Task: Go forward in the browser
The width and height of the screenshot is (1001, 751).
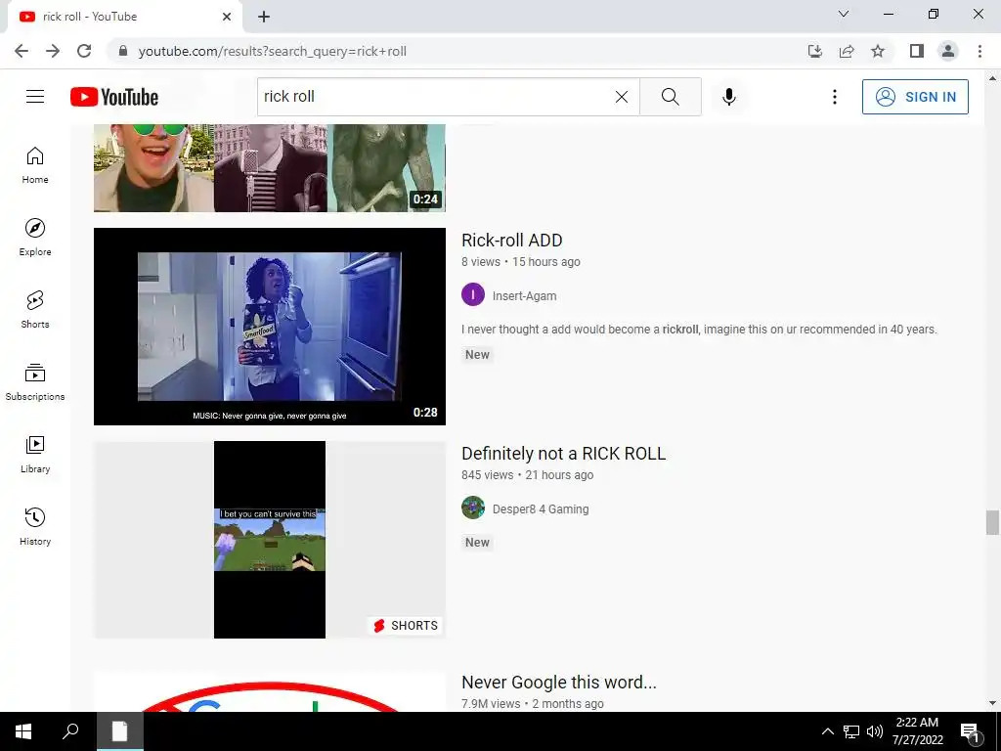Action: pyautogui.click(x=53, y=51)
